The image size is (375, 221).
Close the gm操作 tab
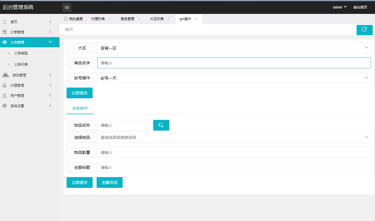point(196,19)
